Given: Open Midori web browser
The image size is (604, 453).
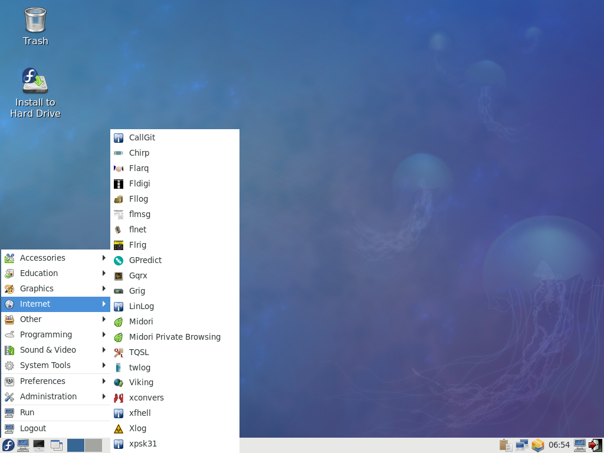Looking at the screenshot, I should point(175,321).
